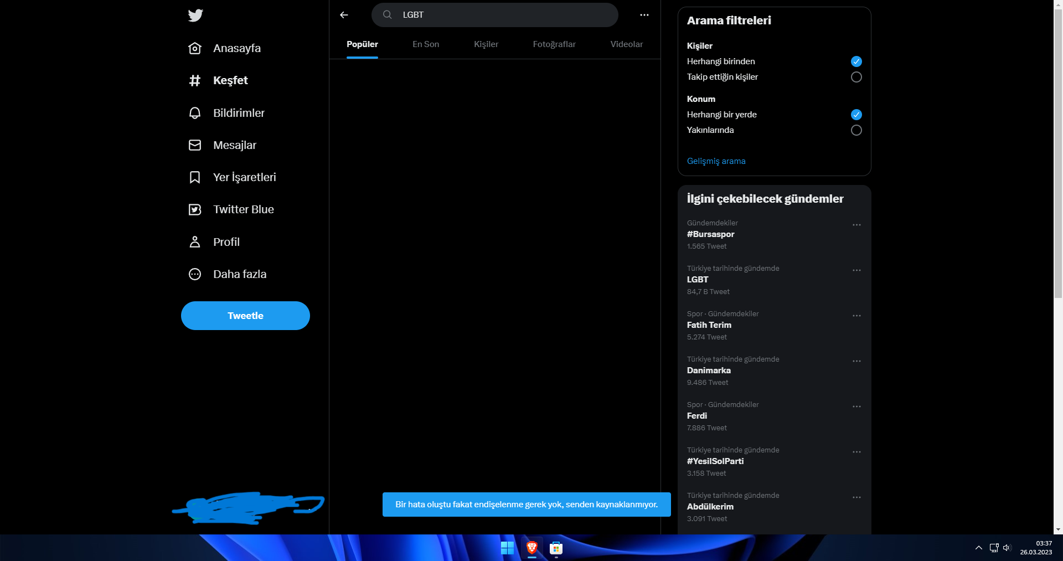
Task: Open the Fatih Terim trending topic
Action: 775,325
